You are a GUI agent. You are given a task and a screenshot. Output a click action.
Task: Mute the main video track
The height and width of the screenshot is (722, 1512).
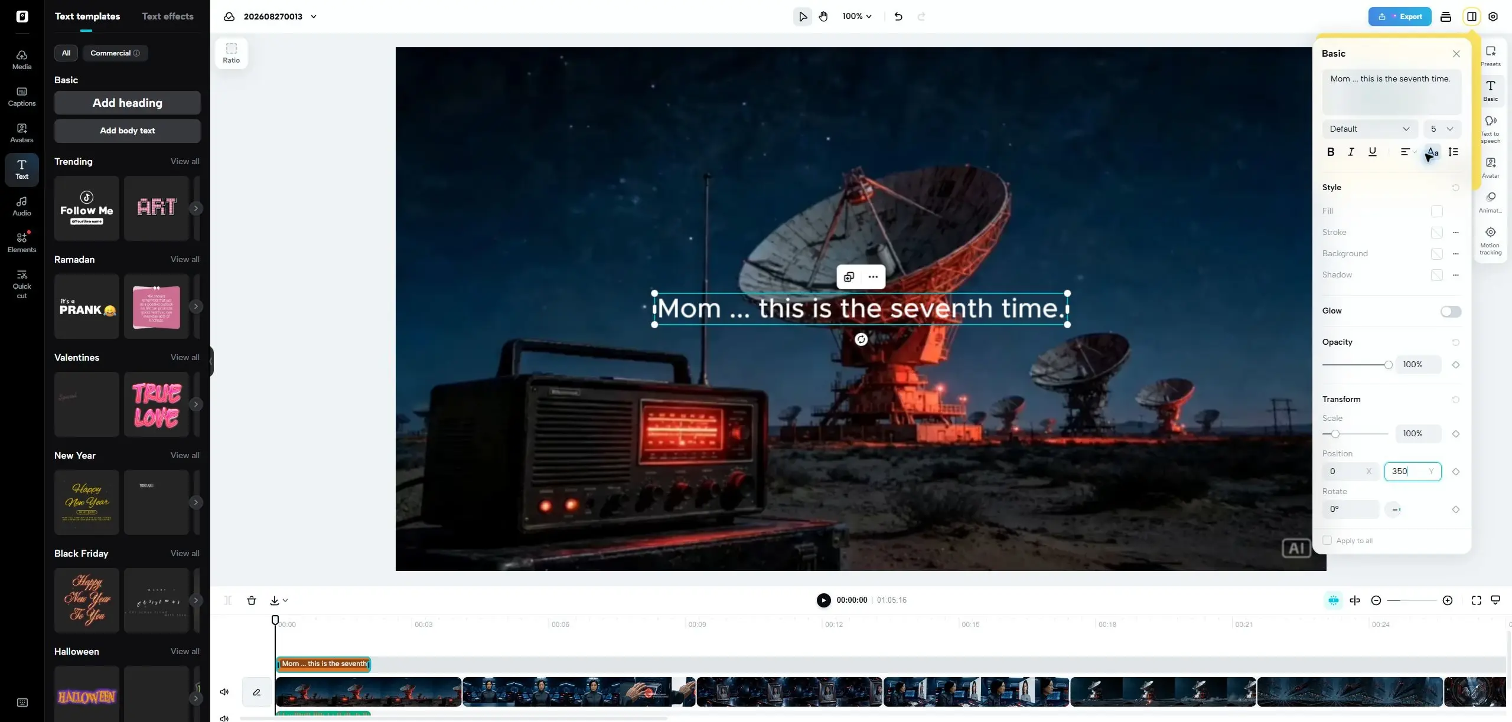[224, 692]
